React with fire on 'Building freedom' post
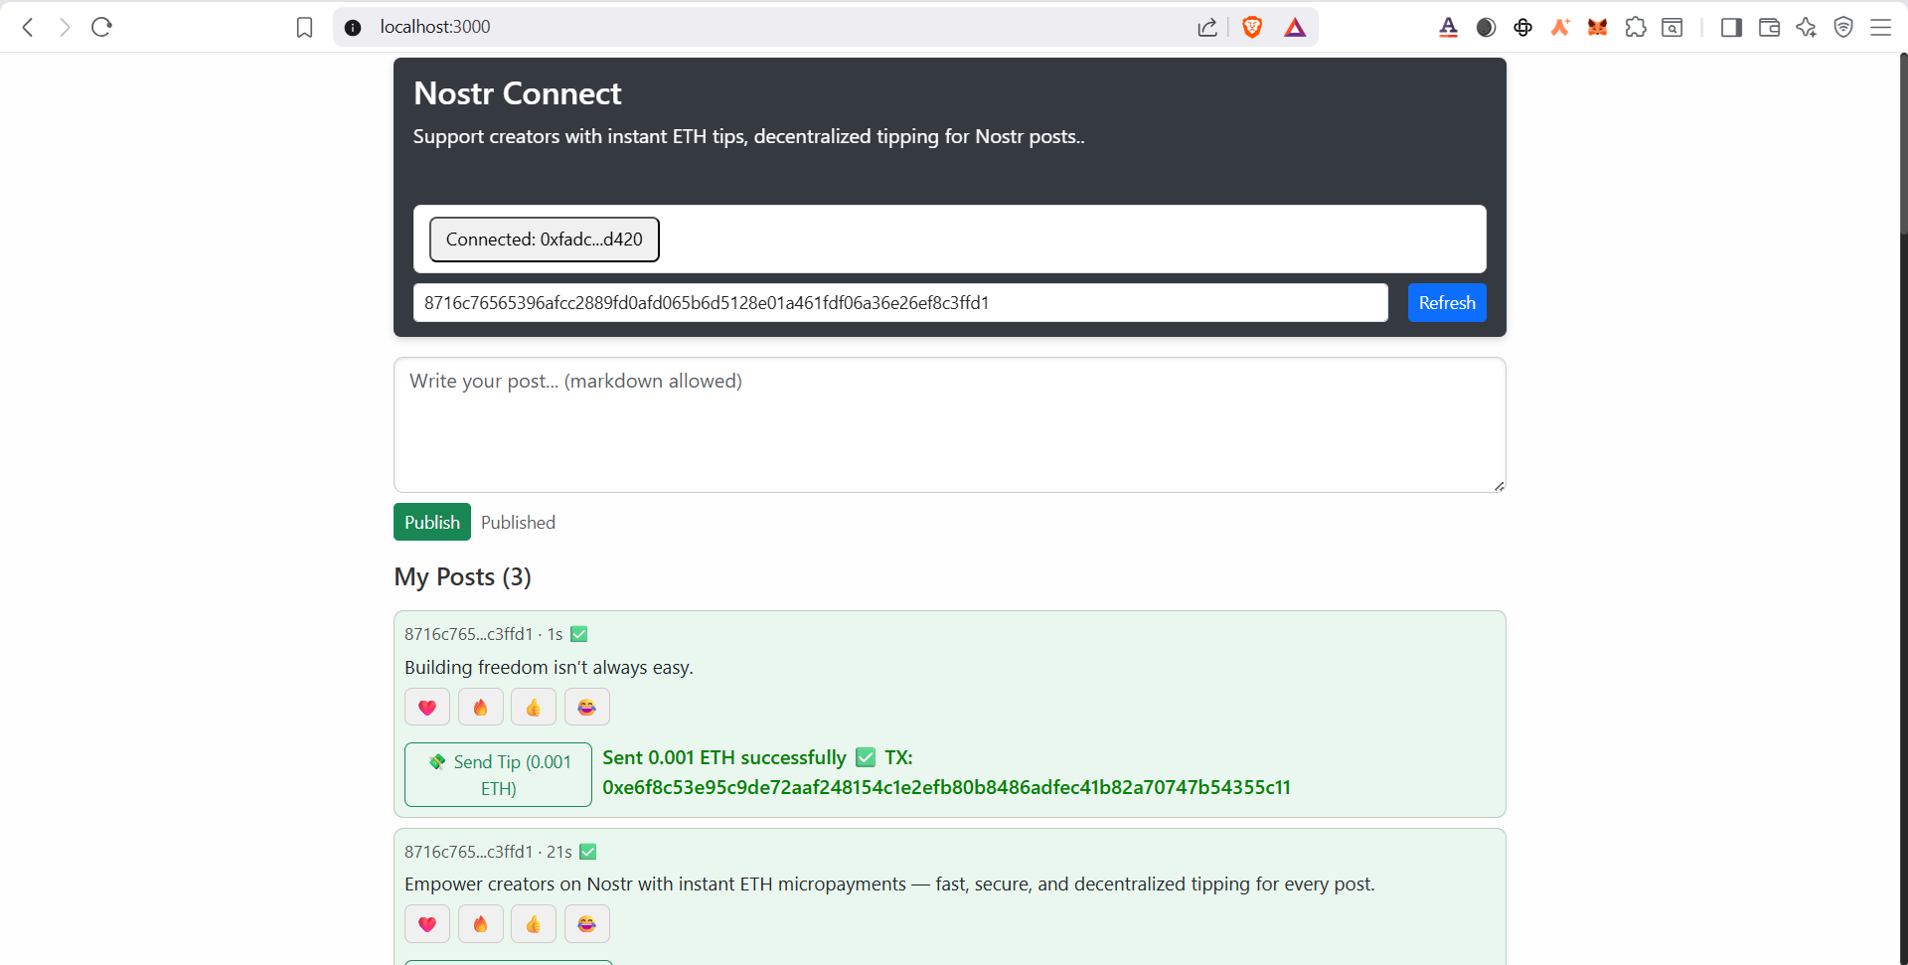 [481, 707]
